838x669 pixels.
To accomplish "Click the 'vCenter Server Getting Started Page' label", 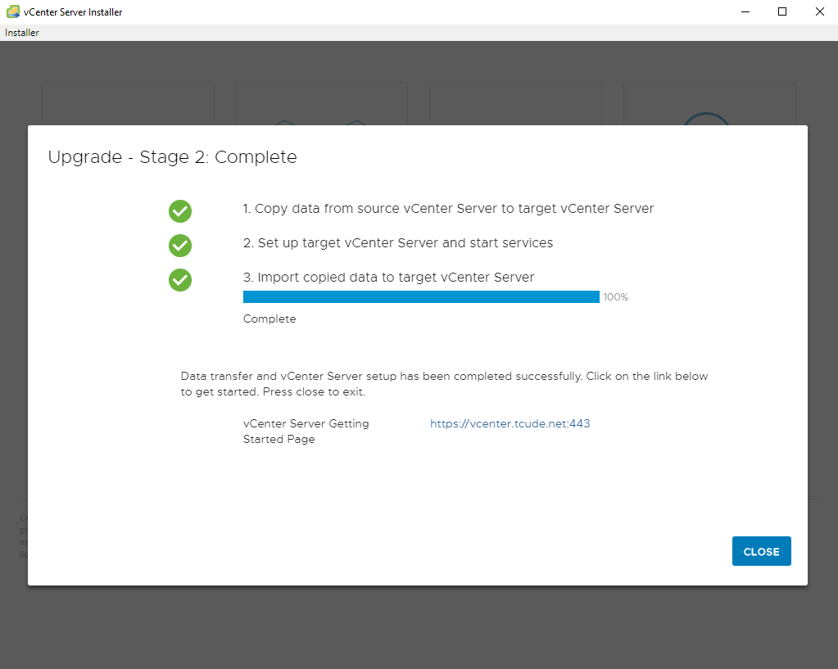I will tap(306, 432).
